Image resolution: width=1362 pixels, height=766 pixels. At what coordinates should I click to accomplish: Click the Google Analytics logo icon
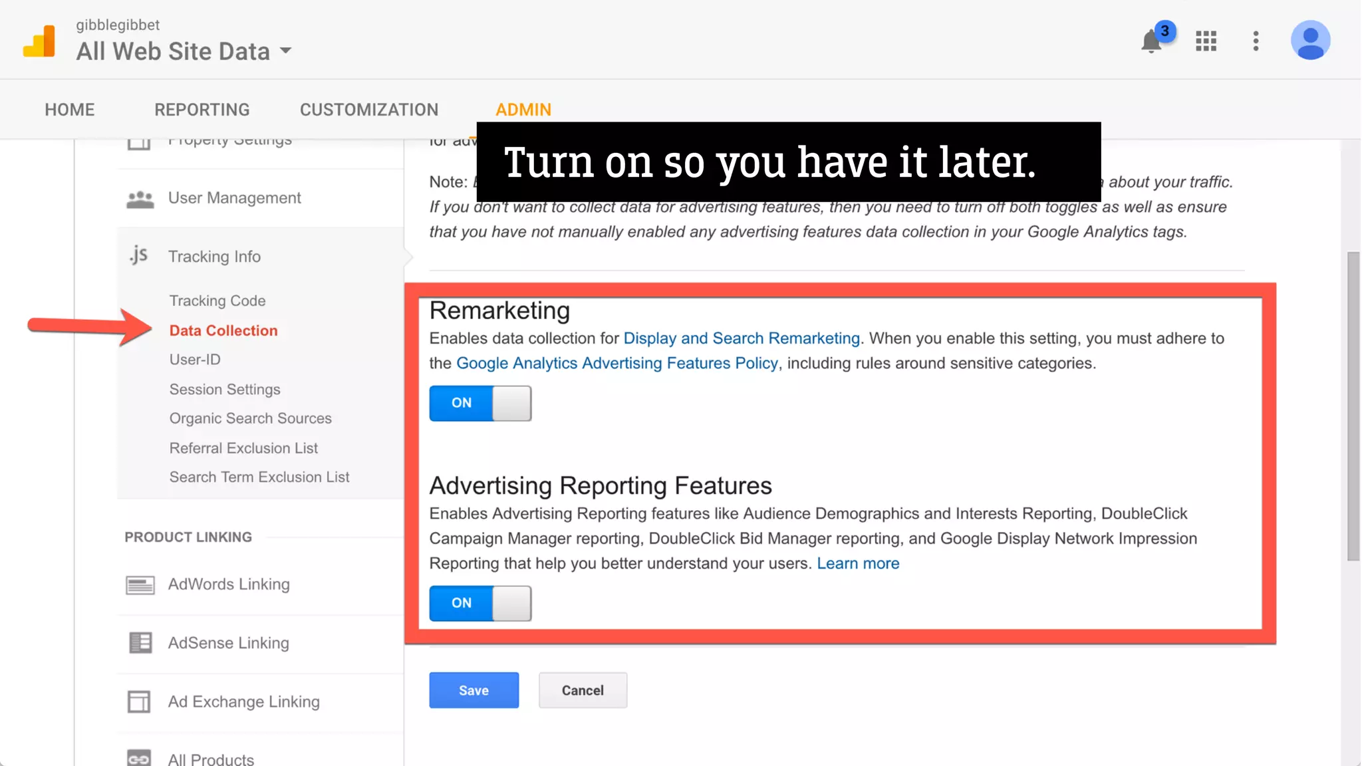(x=39, y=41)
